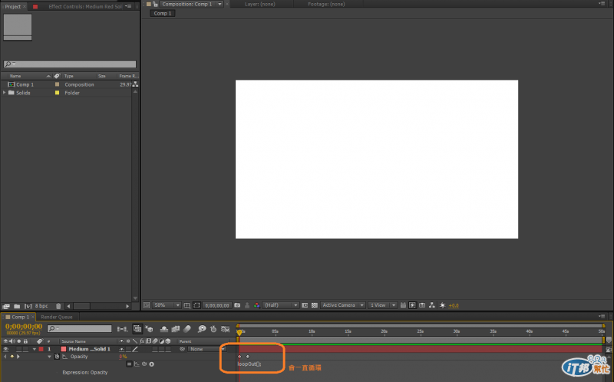Image resolution: width=614 pixels, height=382 pixels.
Task: Toggle Pixel Aspect Ratio Correction
Action: 403,305
